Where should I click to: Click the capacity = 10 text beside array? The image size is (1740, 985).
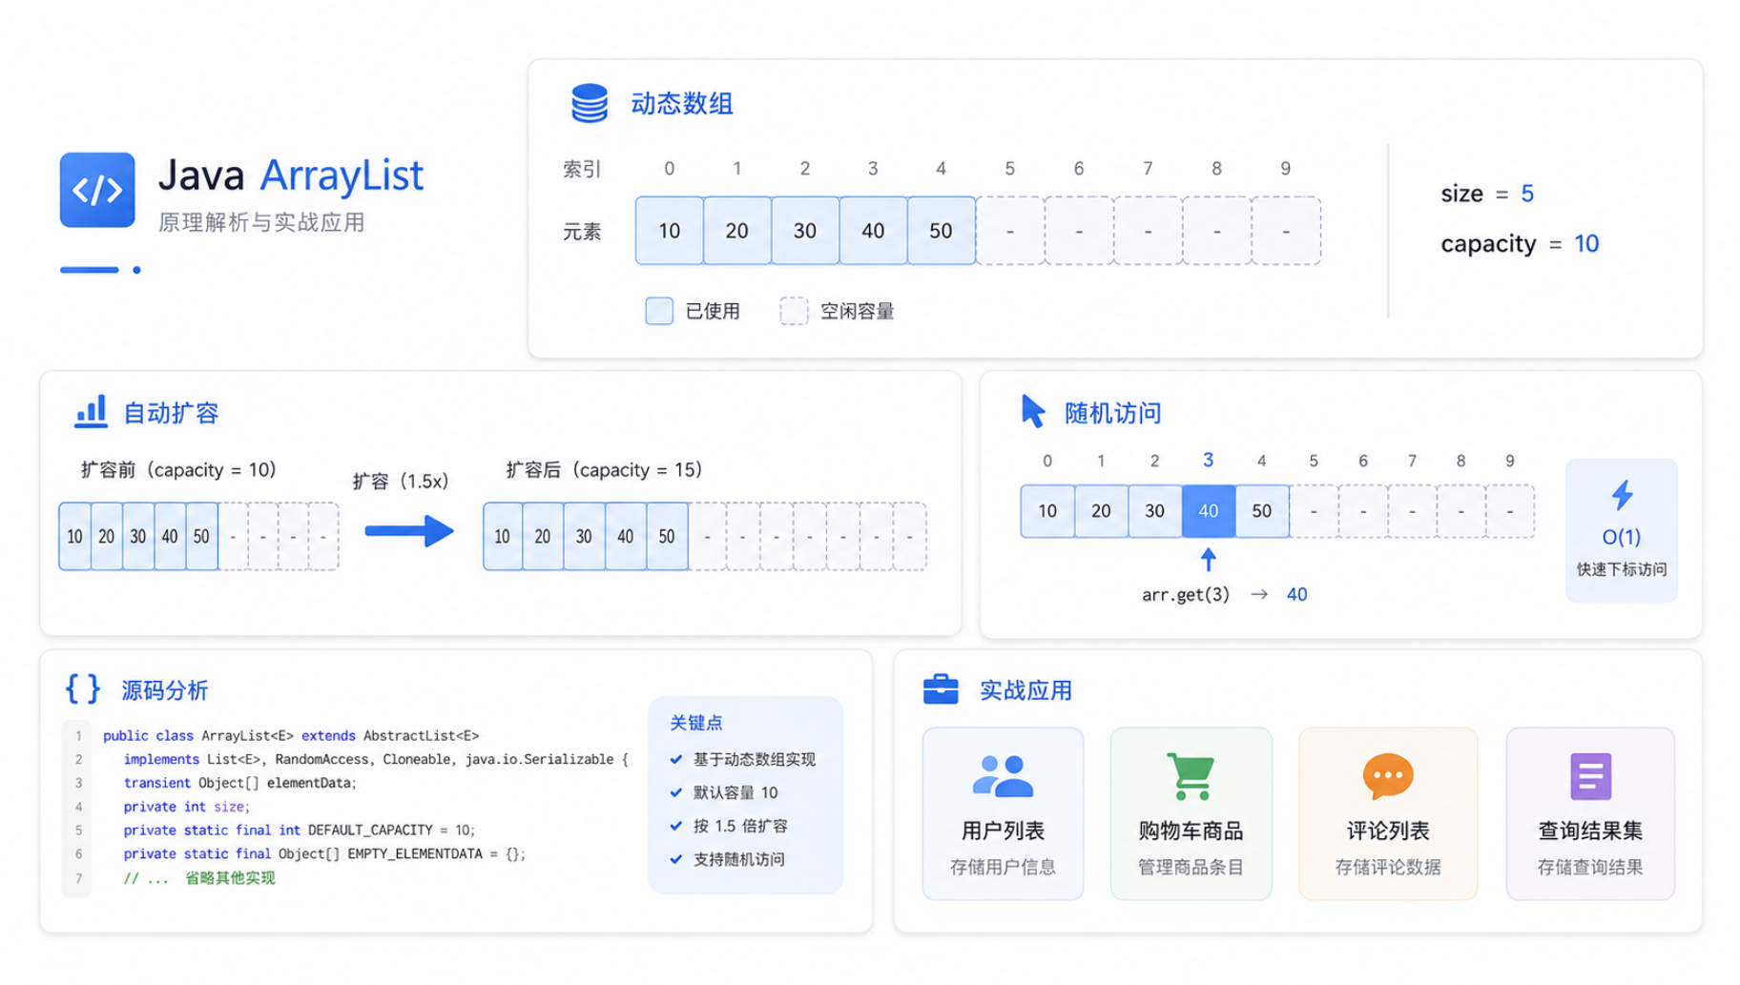click(x=1520, y=244)
